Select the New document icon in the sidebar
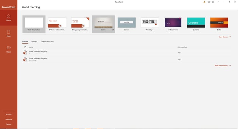This screenshot has width=238, height=129. pyautogui.click(x=8, y=32)
